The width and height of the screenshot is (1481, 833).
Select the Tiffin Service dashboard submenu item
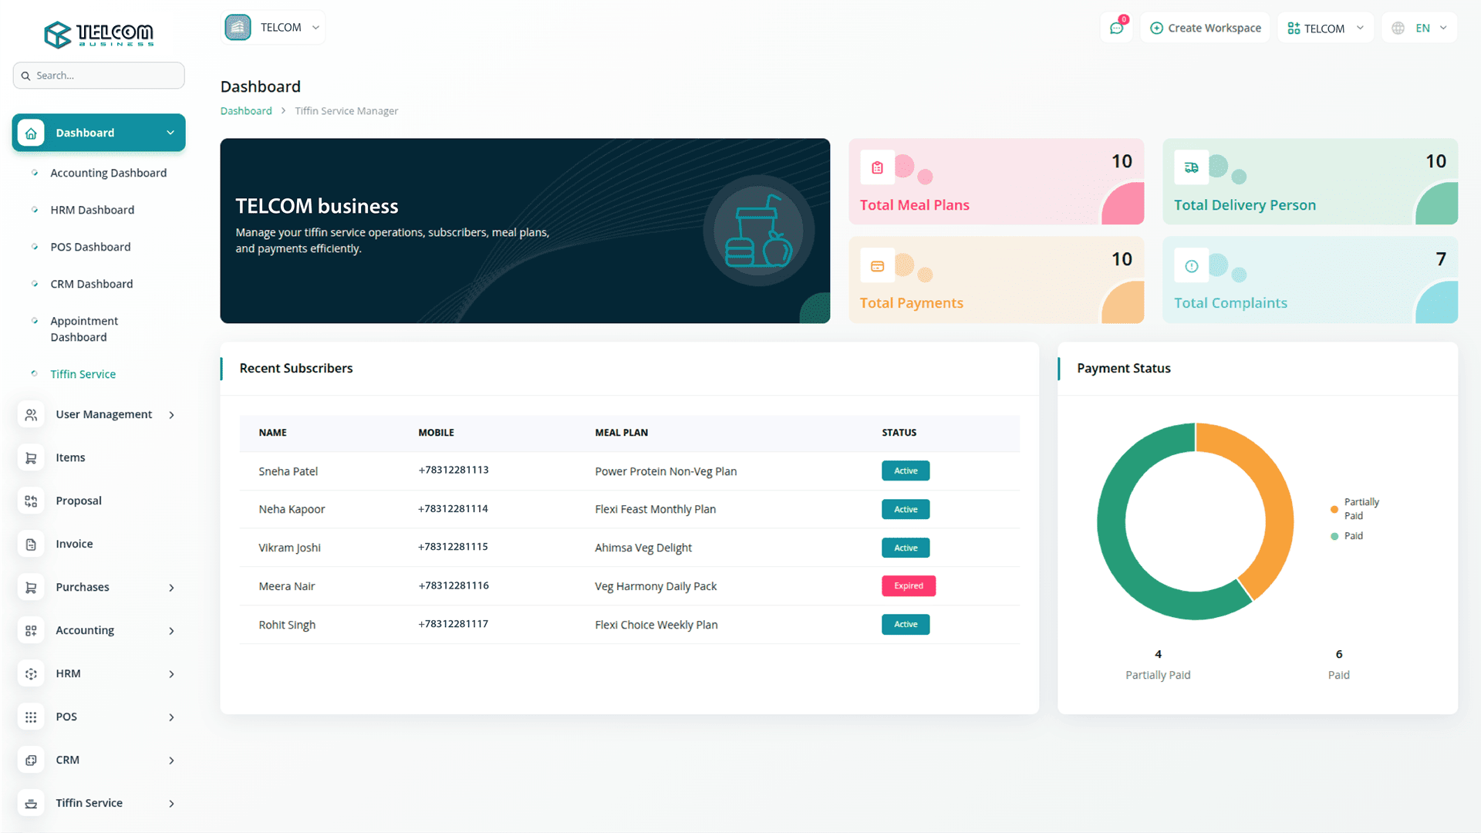83,374
